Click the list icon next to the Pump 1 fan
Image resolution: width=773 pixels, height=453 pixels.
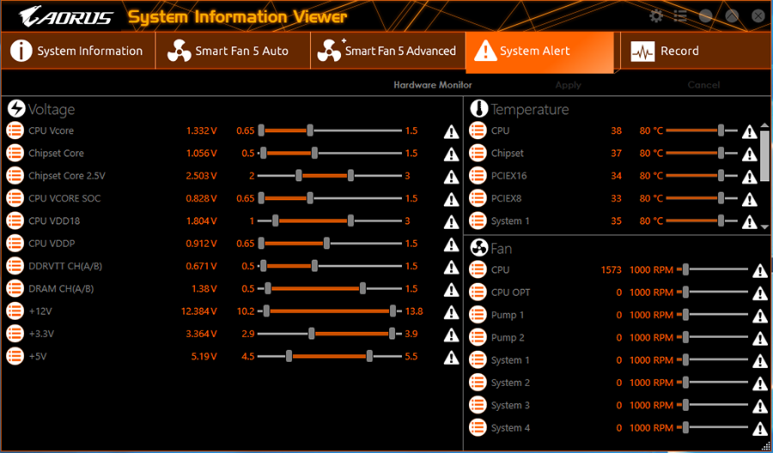(x=478, y=315)
